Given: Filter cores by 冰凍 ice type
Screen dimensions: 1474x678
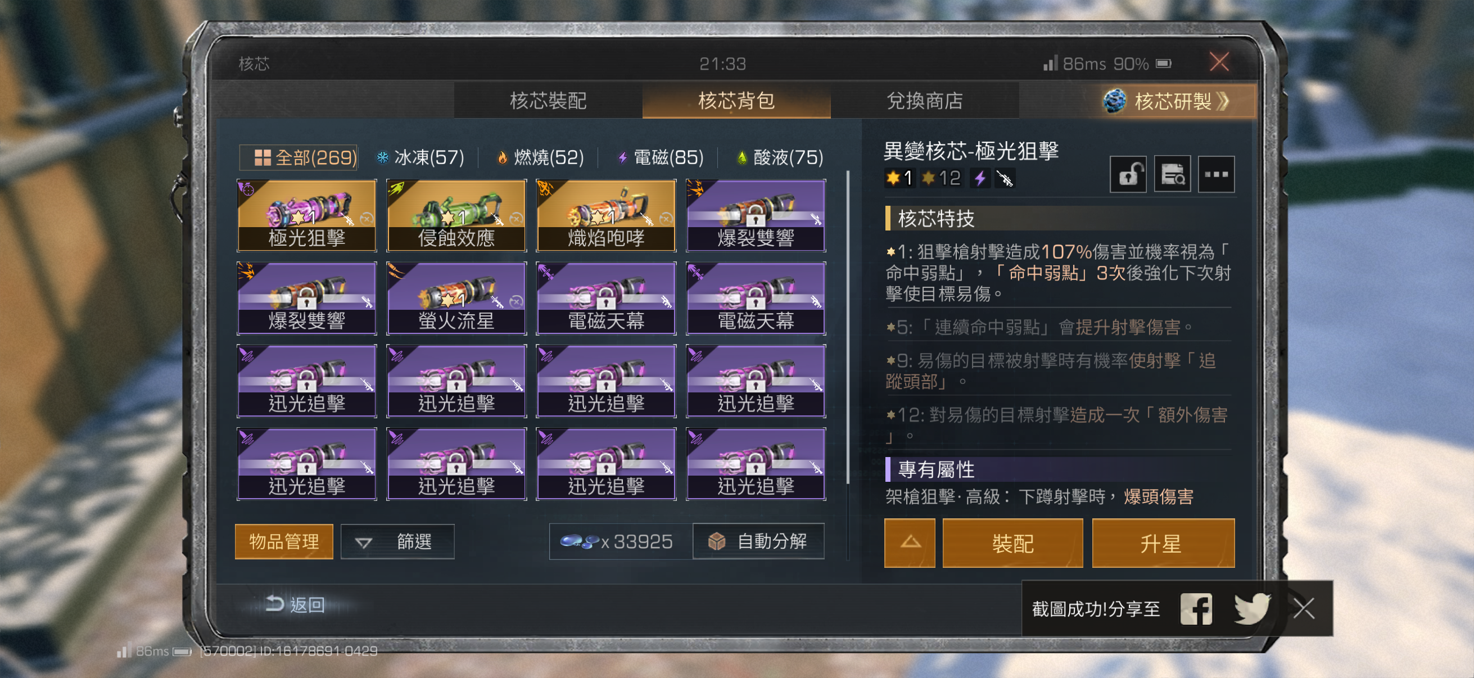Looking at the screenshot, I should (x=420, y=157).
